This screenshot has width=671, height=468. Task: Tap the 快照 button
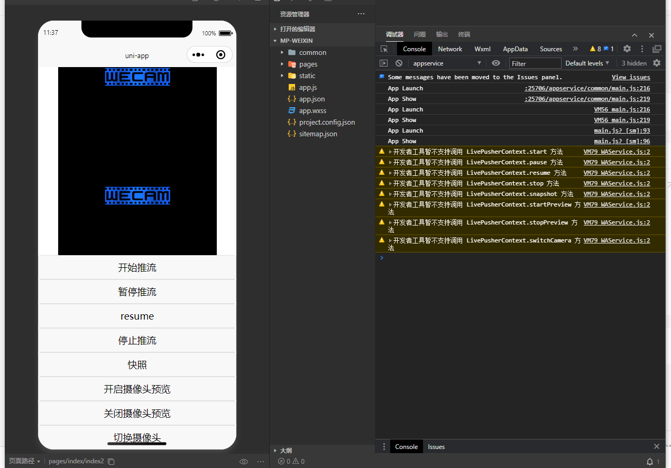click(x=137, y=364)
